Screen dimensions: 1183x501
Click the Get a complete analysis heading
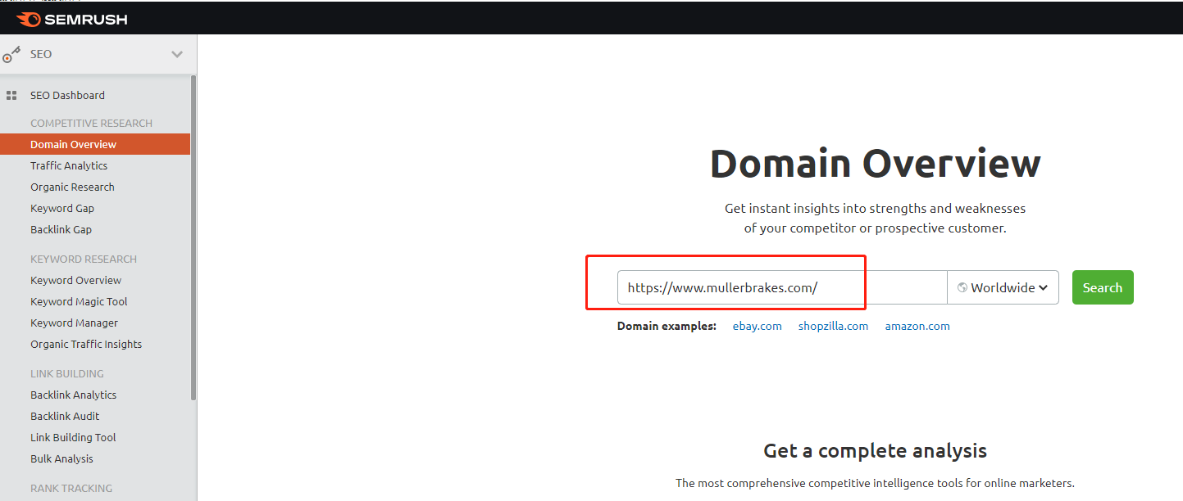(x=875, y=450)
